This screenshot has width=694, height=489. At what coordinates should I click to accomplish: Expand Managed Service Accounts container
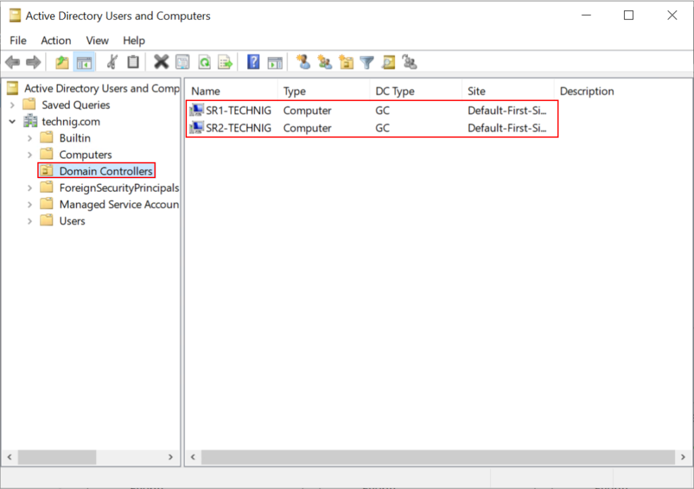pyautogui.click(x=30, y=205)
